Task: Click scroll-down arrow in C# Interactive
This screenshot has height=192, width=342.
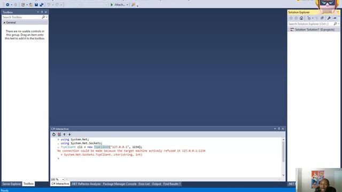Action: click(x=283, y=175)
